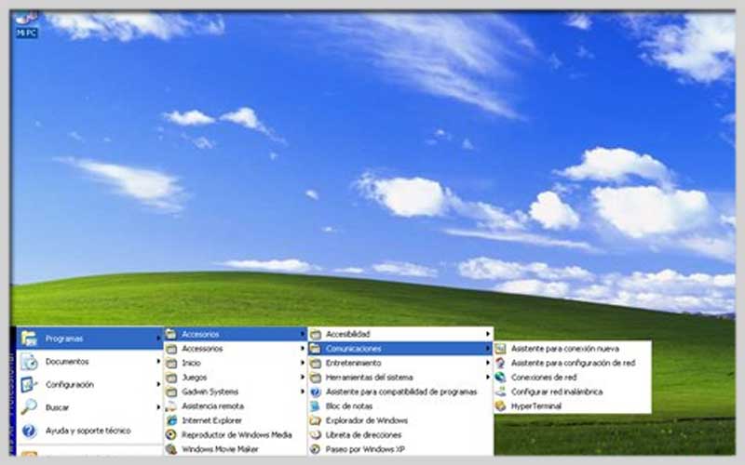Open Bloc de notas via its icon
The image size is (745, 465).
pyautogui.click(x=316, y=406)
